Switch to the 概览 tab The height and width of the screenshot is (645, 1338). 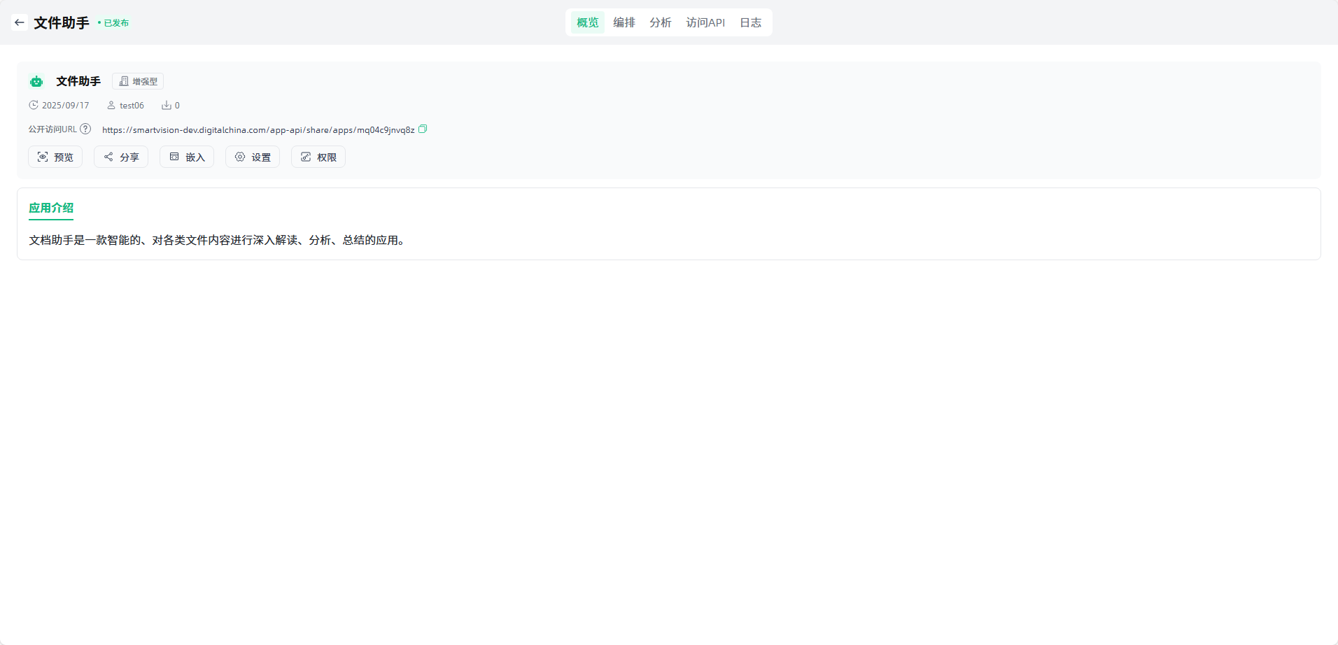(587, 22)
